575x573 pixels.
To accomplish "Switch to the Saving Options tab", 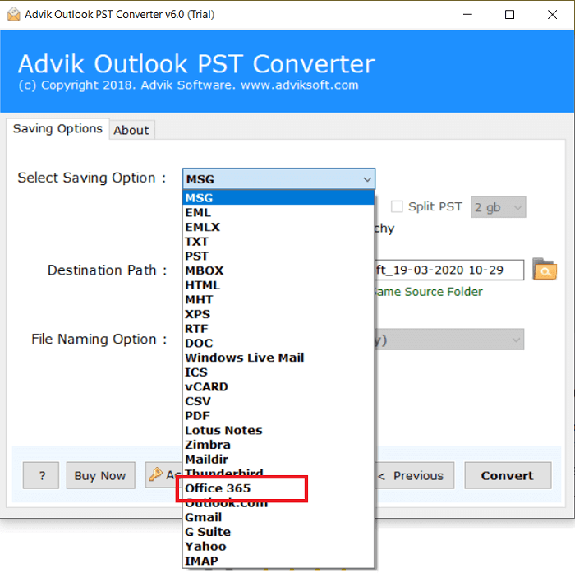I will (57, 129).
